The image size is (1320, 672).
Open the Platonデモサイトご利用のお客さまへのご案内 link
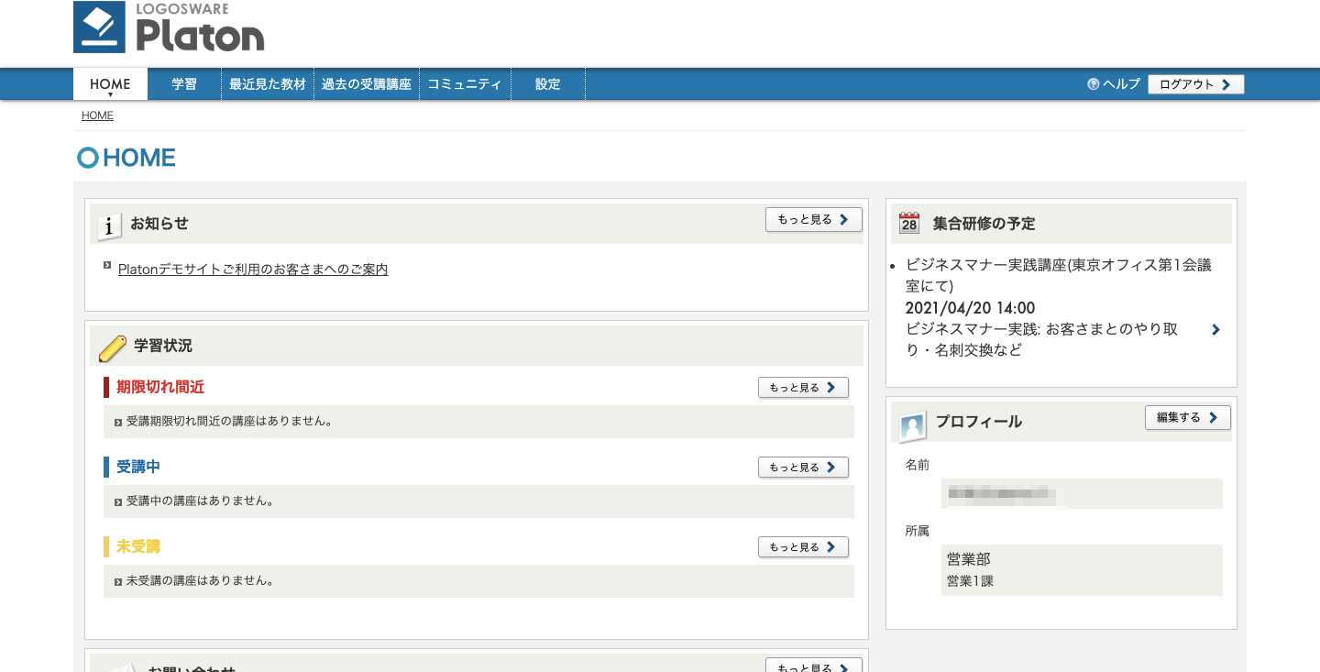tap(253, 269)
